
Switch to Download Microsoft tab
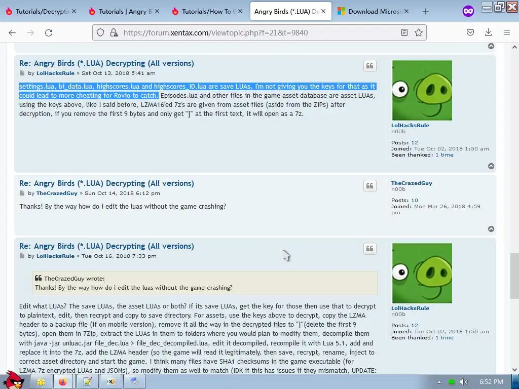click(374, 12)
